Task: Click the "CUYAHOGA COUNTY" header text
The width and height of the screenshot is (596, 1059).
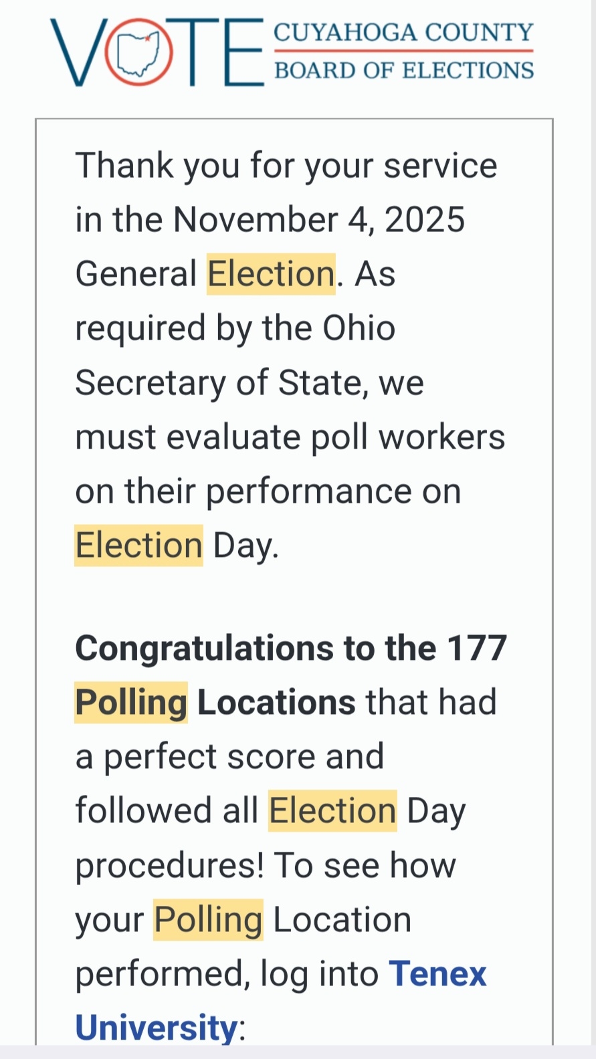Action: [x=403, y=32]
